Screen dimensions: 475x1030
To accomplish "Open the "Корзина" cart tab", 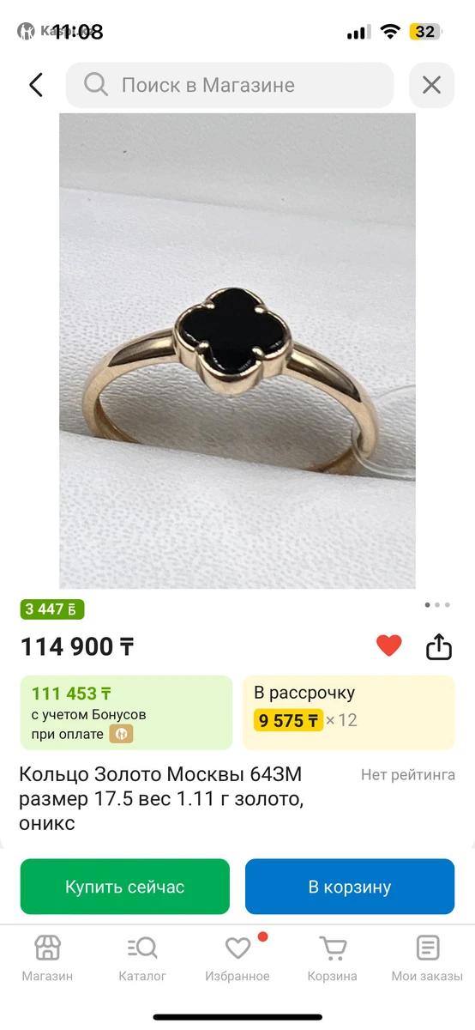I will click(333, 959).
